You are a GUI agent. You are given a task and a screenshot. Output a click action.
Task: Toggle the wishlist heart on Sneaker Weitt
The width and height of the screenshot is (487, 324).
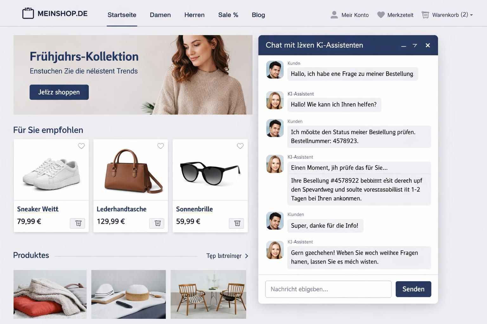(81, 146)
